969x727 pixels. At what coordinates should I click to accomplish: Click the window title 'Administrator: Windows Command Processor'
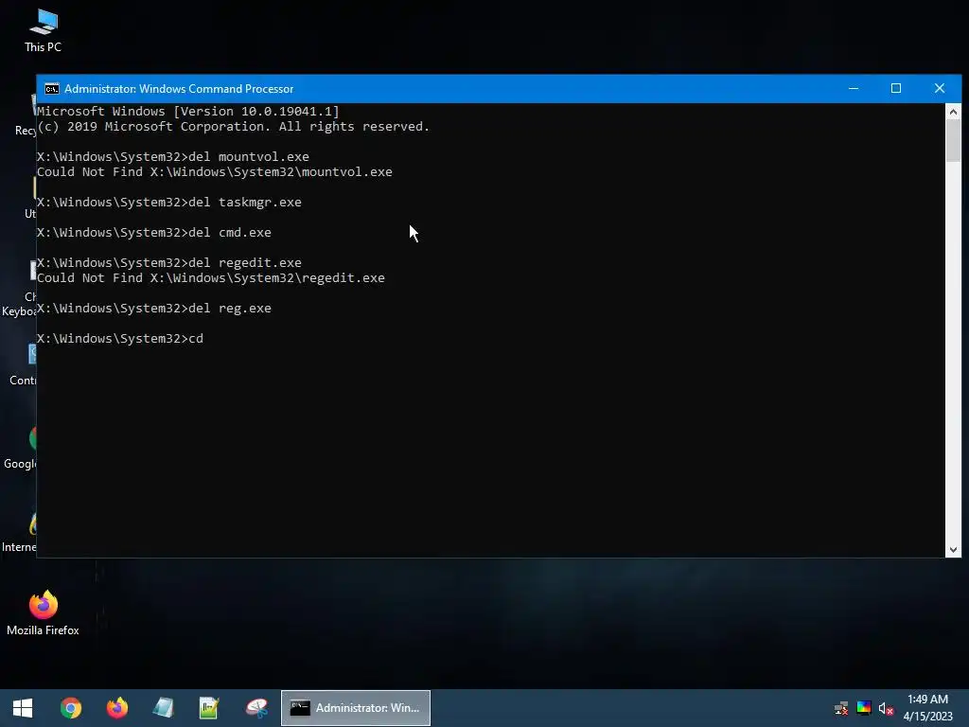[179, 89]
